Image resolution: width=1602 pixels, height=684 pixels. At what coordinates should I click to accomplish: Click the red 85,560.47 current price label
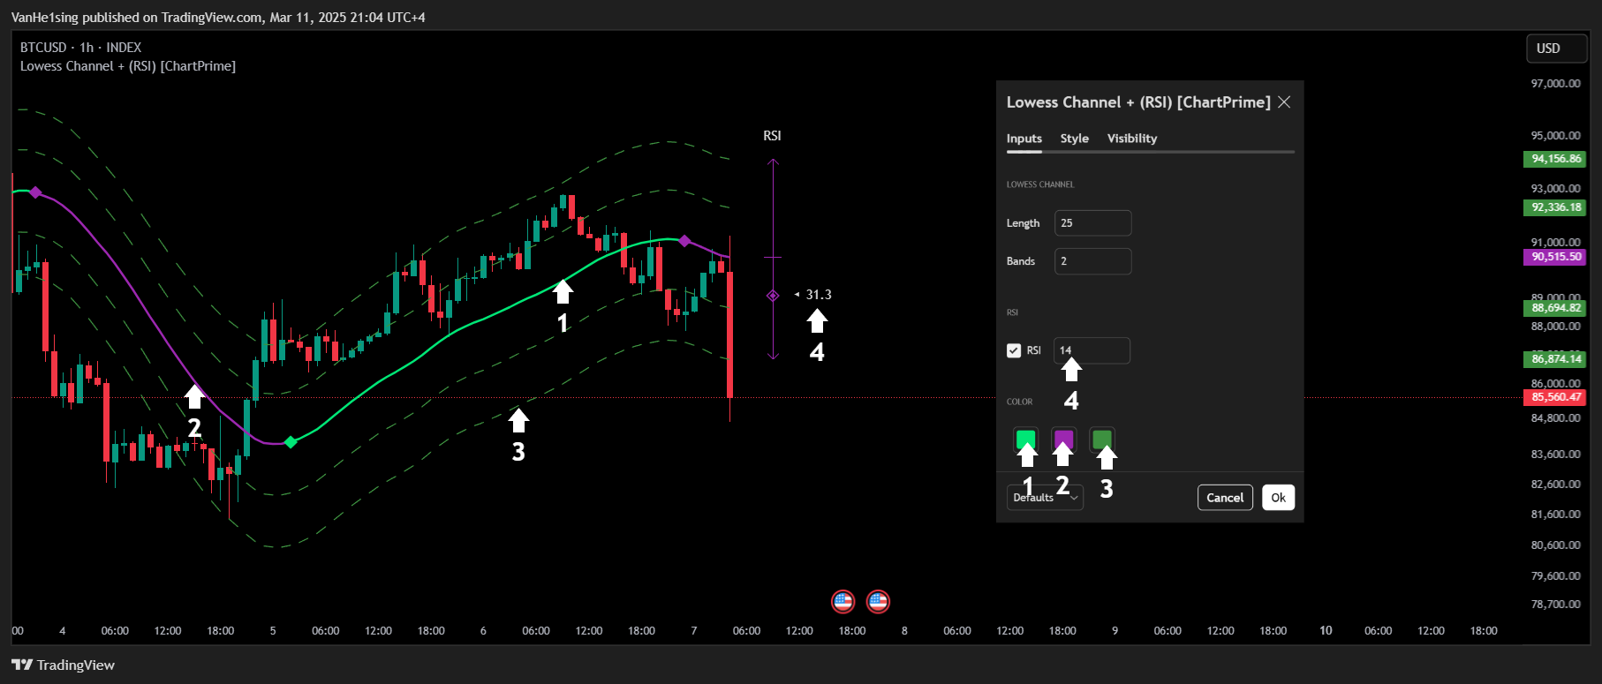pyautogui.click(x=1555, y=397)
